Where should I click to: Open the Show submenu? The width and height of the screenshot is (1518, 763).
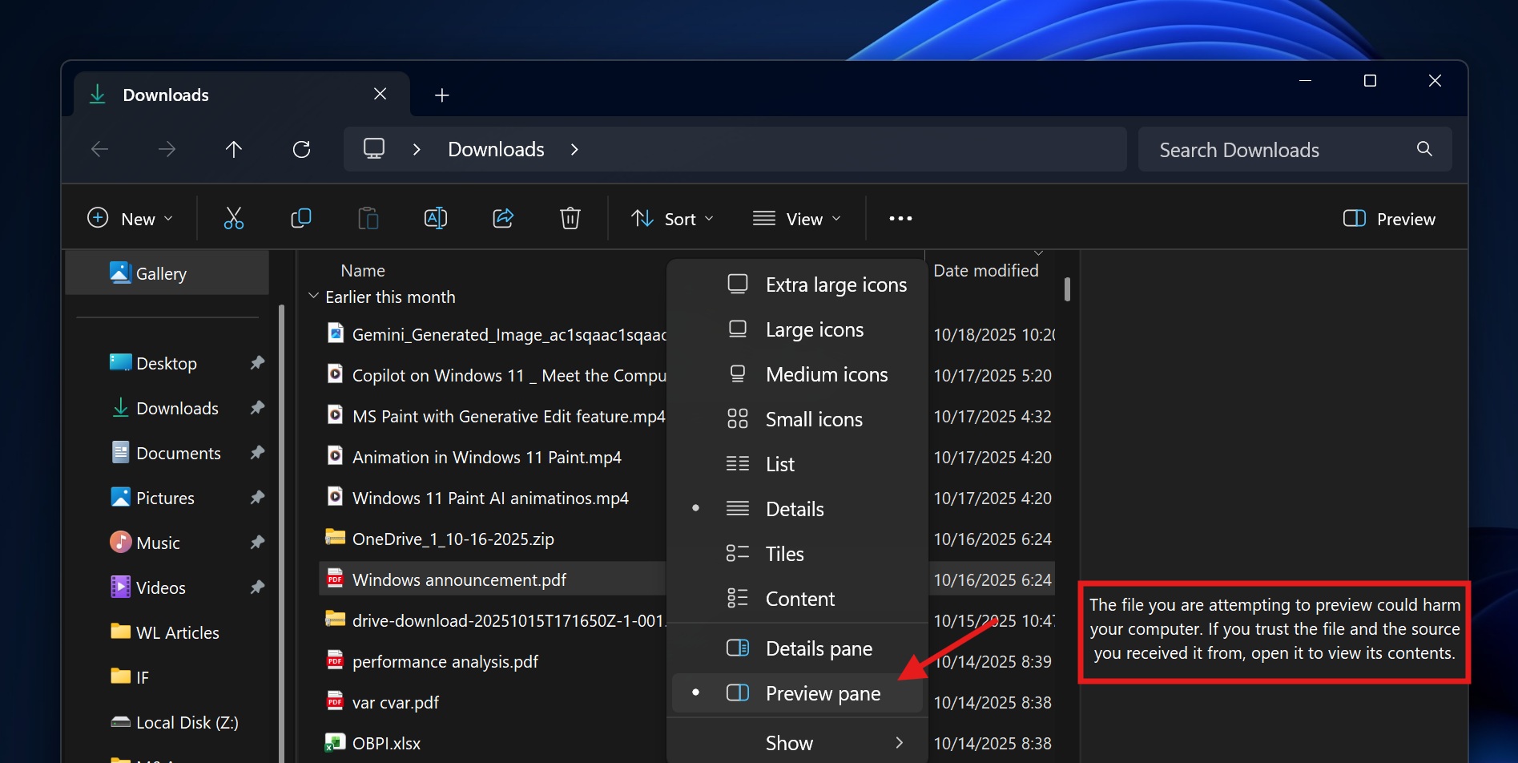click(x=789, y=741)
